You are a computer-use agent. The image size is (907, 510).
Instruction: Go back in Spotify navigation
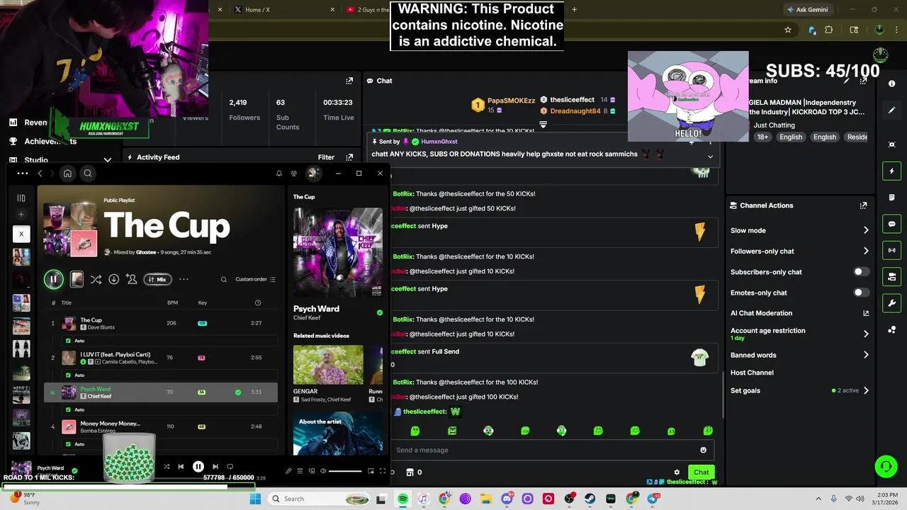(x=40, y=173)
